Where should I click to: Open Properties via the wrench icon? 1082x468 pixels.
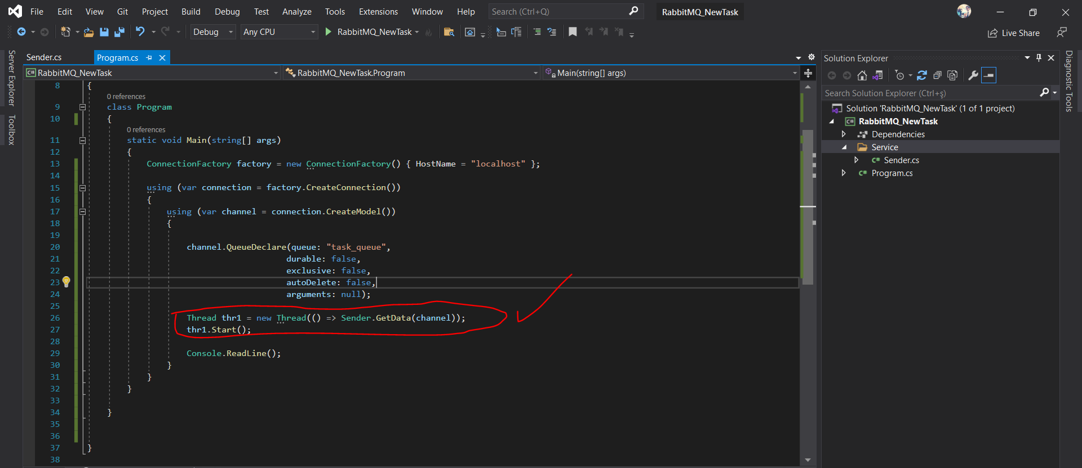[x=973, y=75]
